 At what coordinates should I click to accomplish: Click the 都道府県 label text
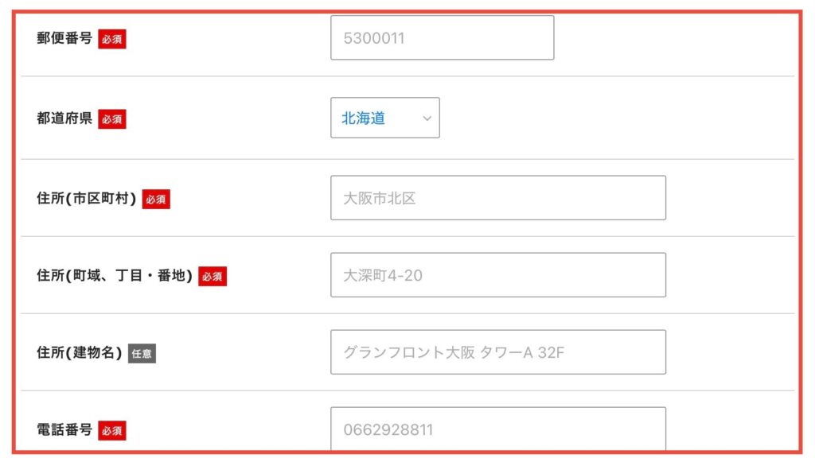(64, 118)
